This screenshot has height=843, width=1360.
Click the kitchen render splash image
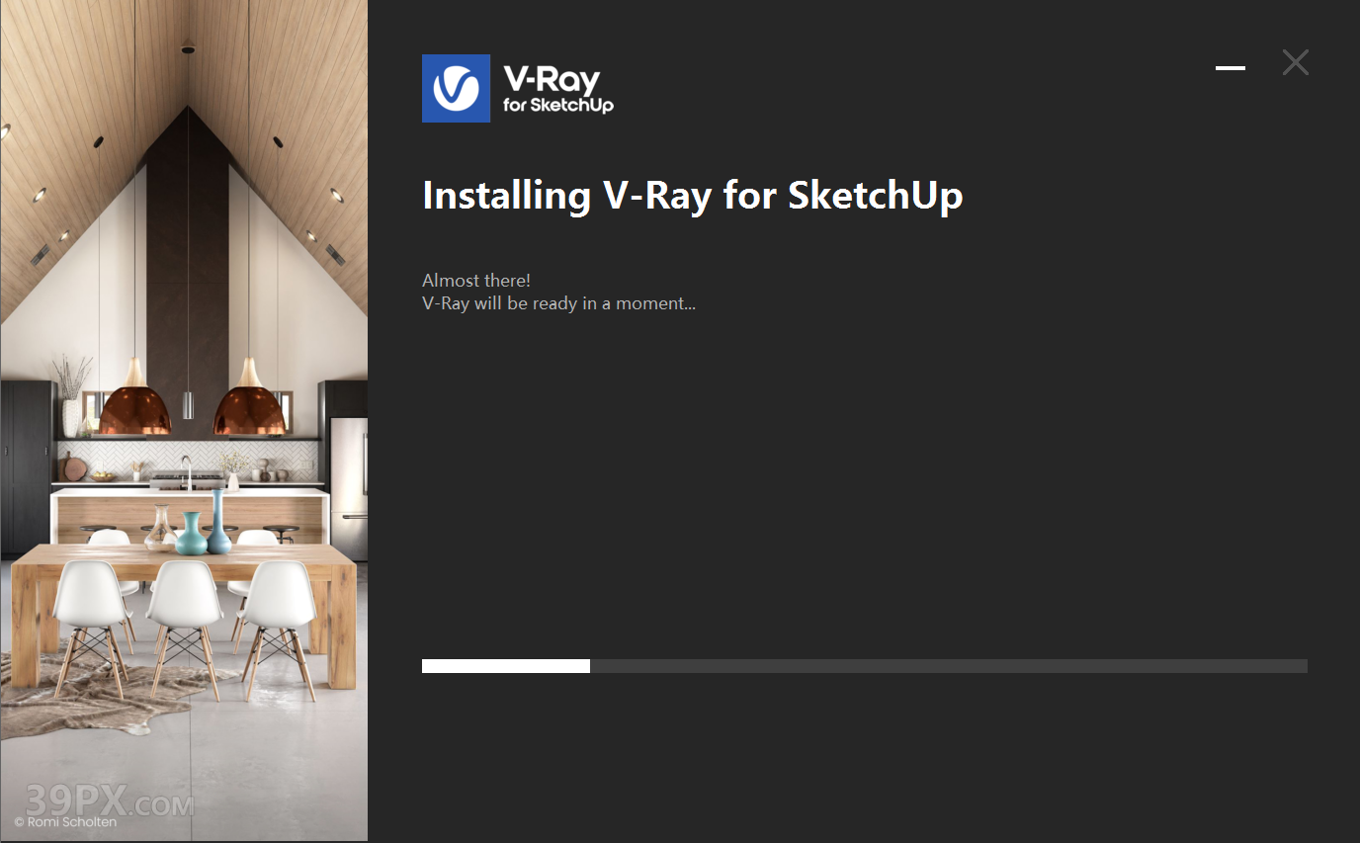click(184, 421)
